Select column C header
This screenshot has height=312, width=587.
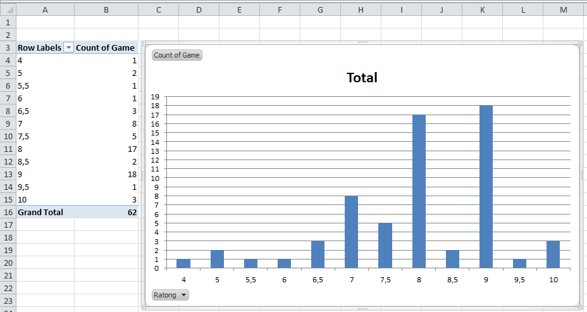pos(159,9)
